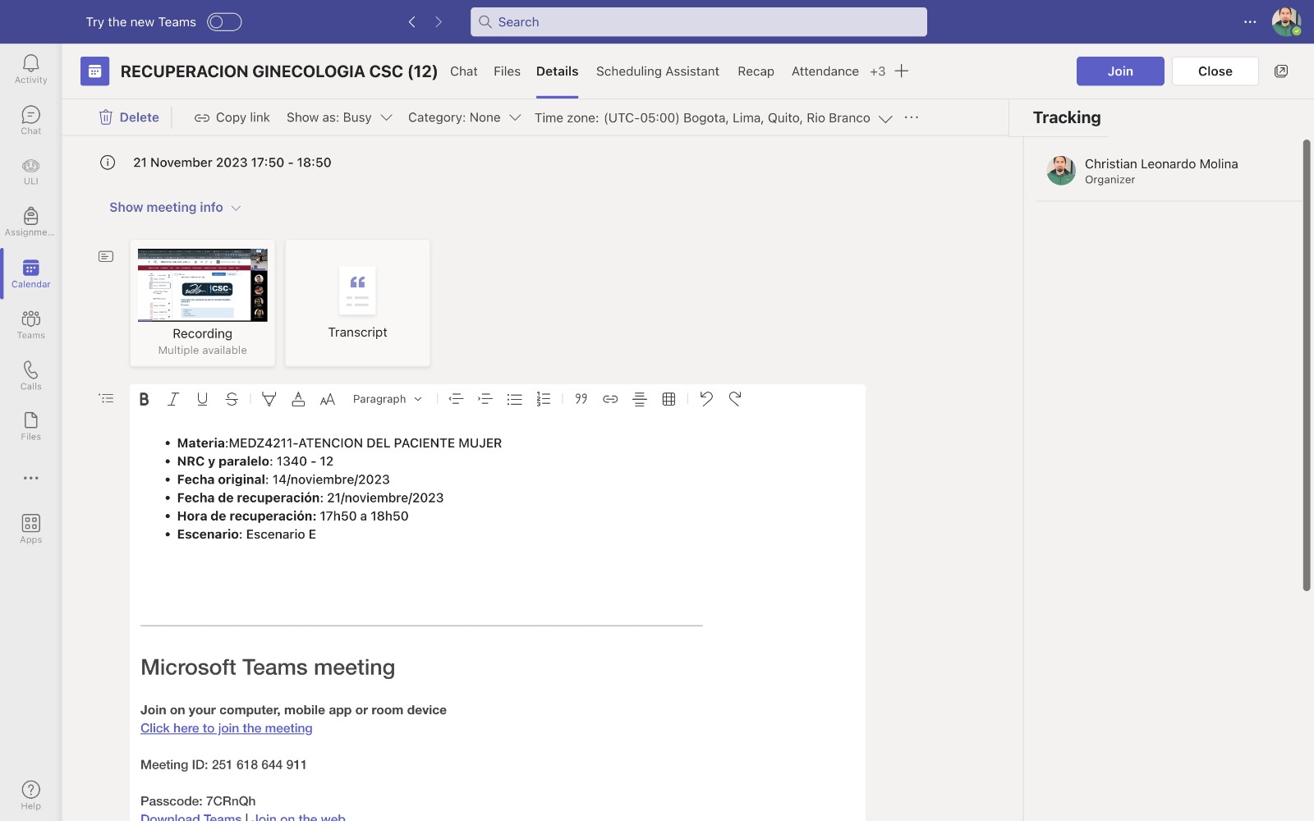Apply strikethrough formatting
The width and height of the screenshot is (1314, 821).
click(x=232, y=399)
